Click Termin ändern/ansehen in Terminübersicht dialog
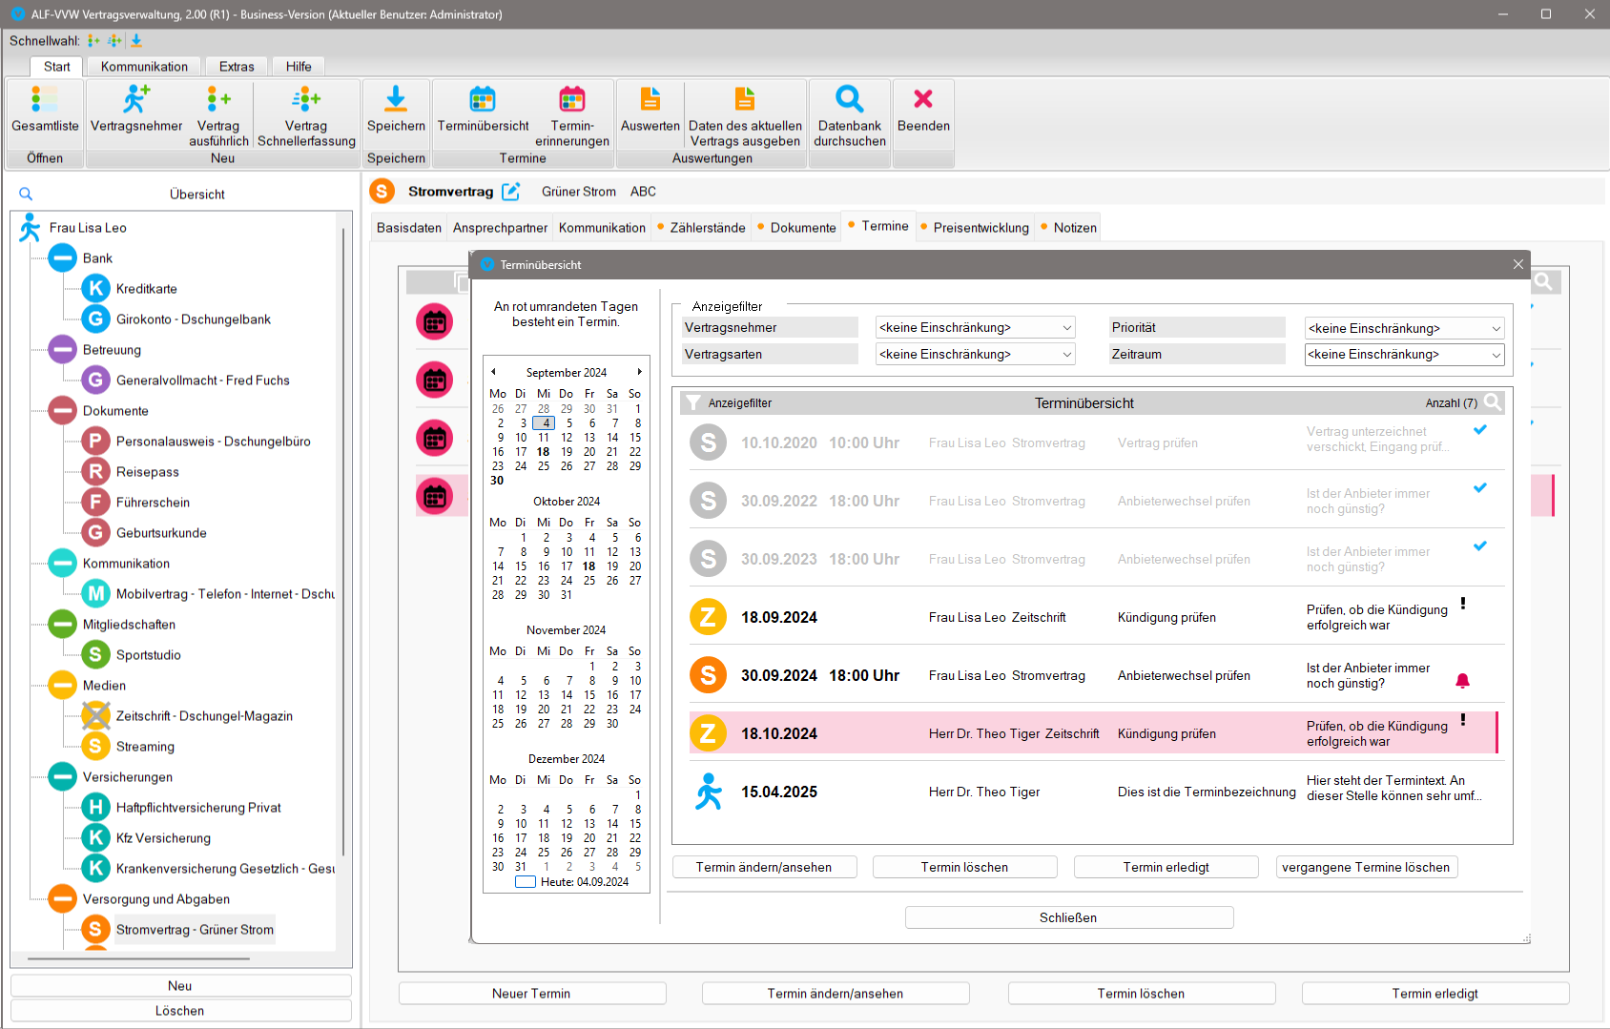The width and height of the screenshot is (1610, 1029). [764, 867]
